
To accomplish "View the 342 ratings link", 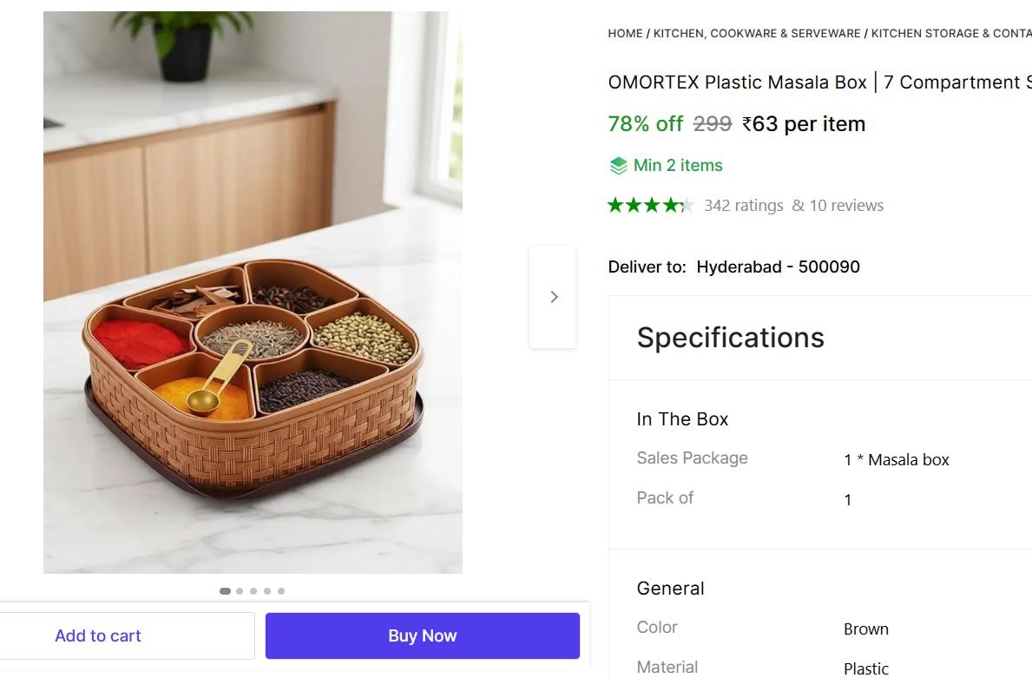I will tap(744, 206).
